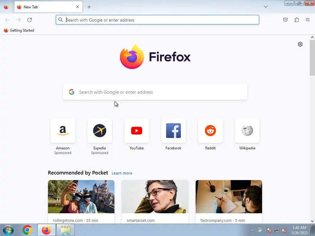
Task: Save to Pocket icon in toolbar
Action: (x=285, y=20)
